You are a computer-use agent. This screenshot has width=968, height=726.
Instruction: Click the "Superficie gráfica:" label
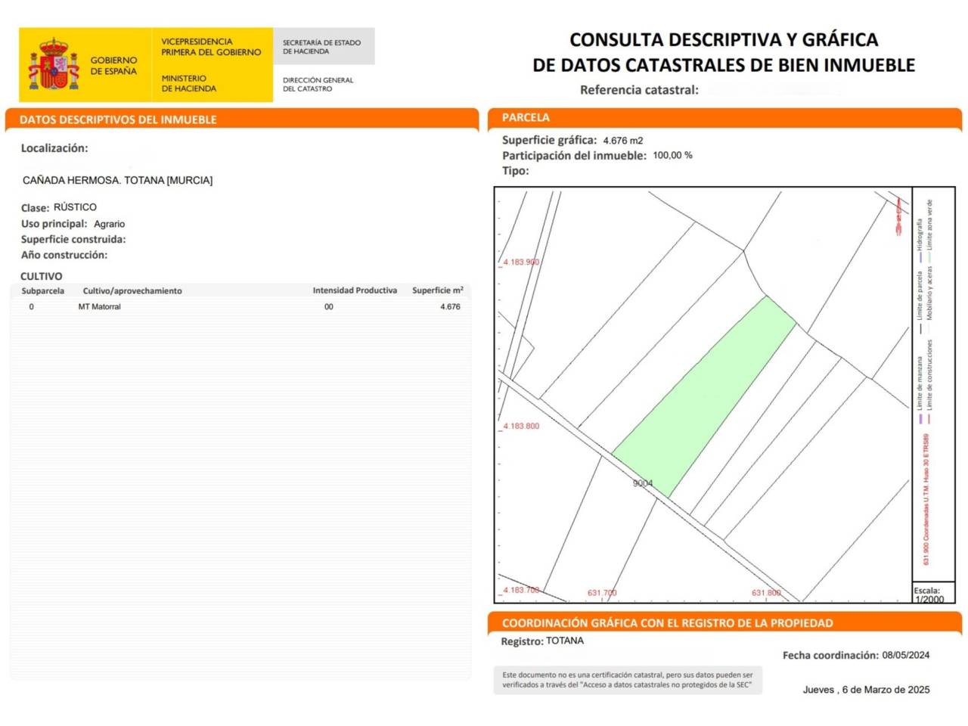(x=549, y=140)
